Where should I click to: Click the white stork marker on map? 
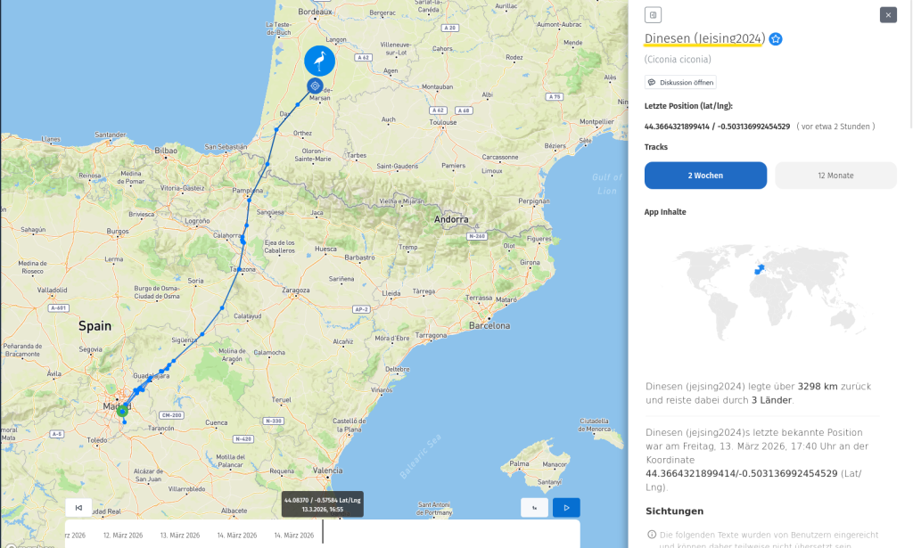click(319, 61)
